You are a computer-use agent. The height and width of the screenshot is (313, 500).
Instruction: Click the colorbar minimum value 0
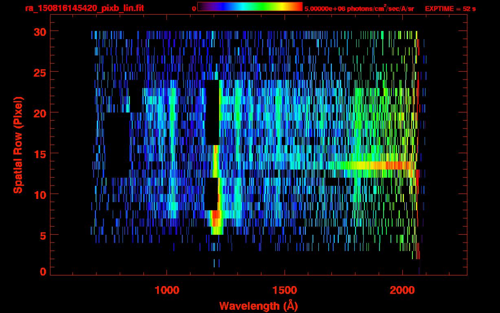click(194, 8)
